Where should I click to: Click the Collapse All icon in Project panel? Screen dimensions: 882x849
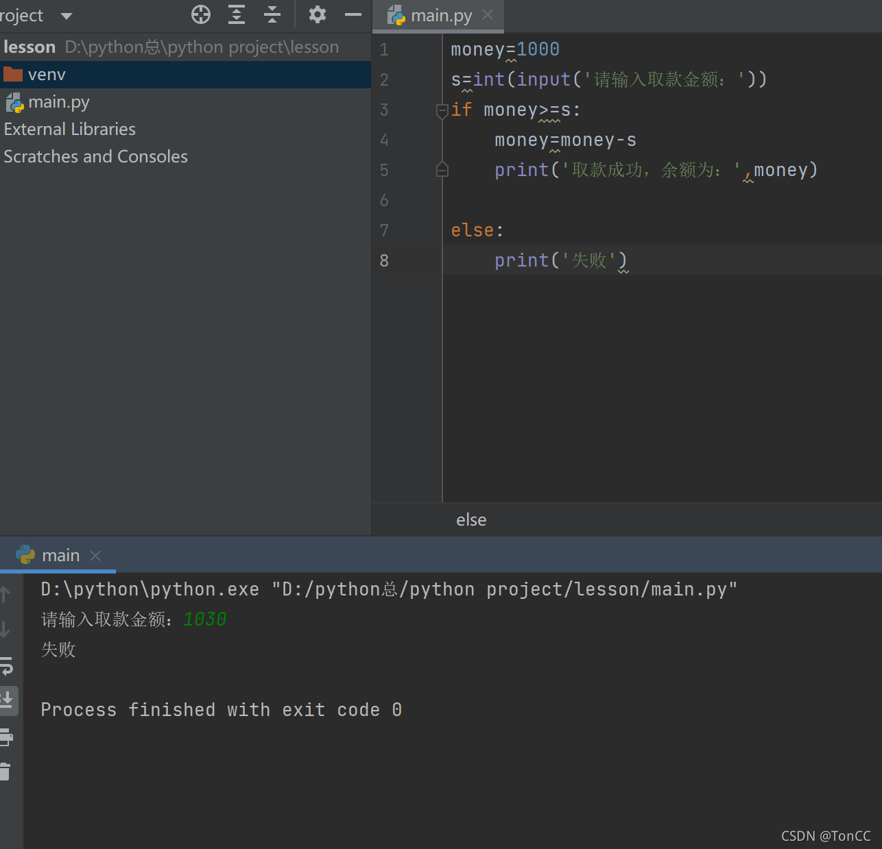pos(272,14)
